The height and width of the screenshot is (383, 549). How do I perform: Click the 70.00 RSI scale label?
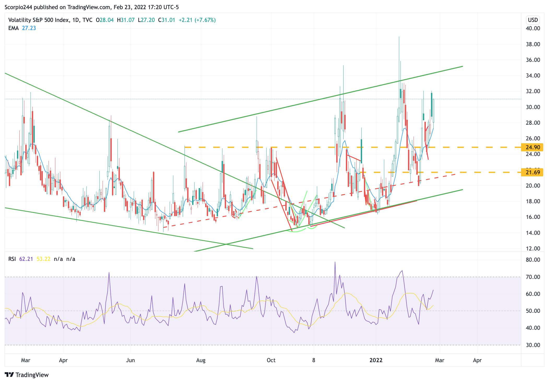point(533,277)
